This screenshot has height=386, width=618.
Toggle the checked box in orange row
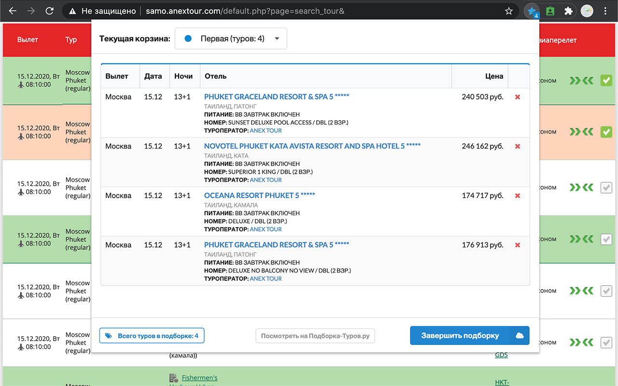click(606, 131)
